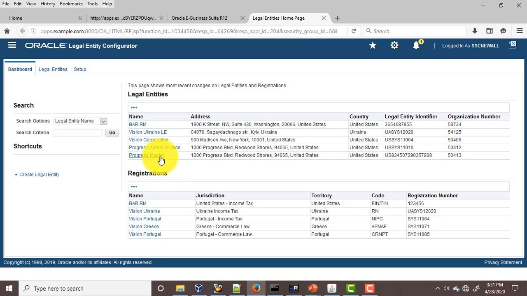Open the Progress Master legal entity

tap(147, 155)
